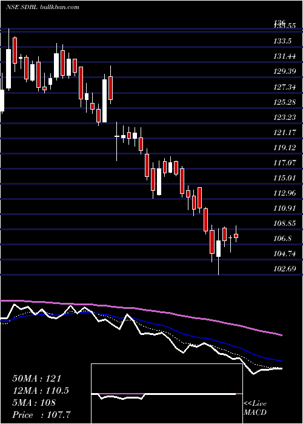The image size is (303, 424).
Task: Click the 12MA : 110.5 readout
Action: tap(41, 391)
